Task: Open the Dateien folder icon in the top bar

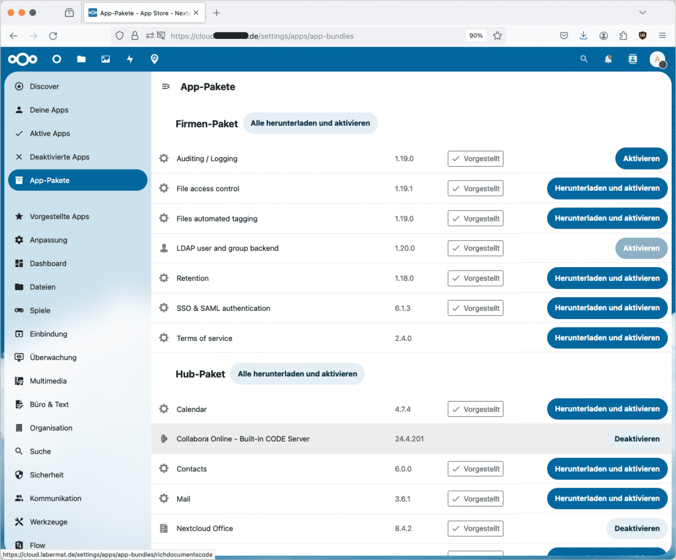Action: tap(81, 59)
